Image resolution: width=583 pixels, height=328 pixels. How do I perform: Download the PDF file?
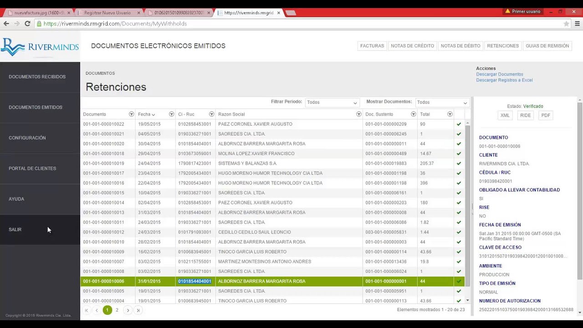point(546,115)
